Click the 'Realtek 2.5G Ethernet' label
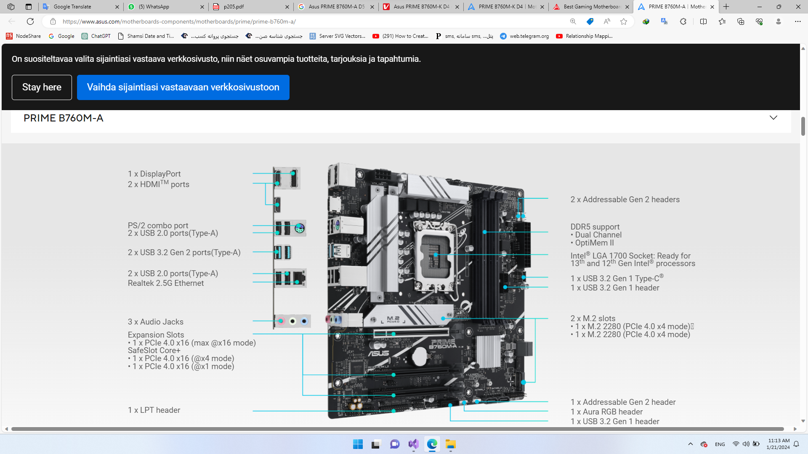The image size is (808, 454). [166, 283]
